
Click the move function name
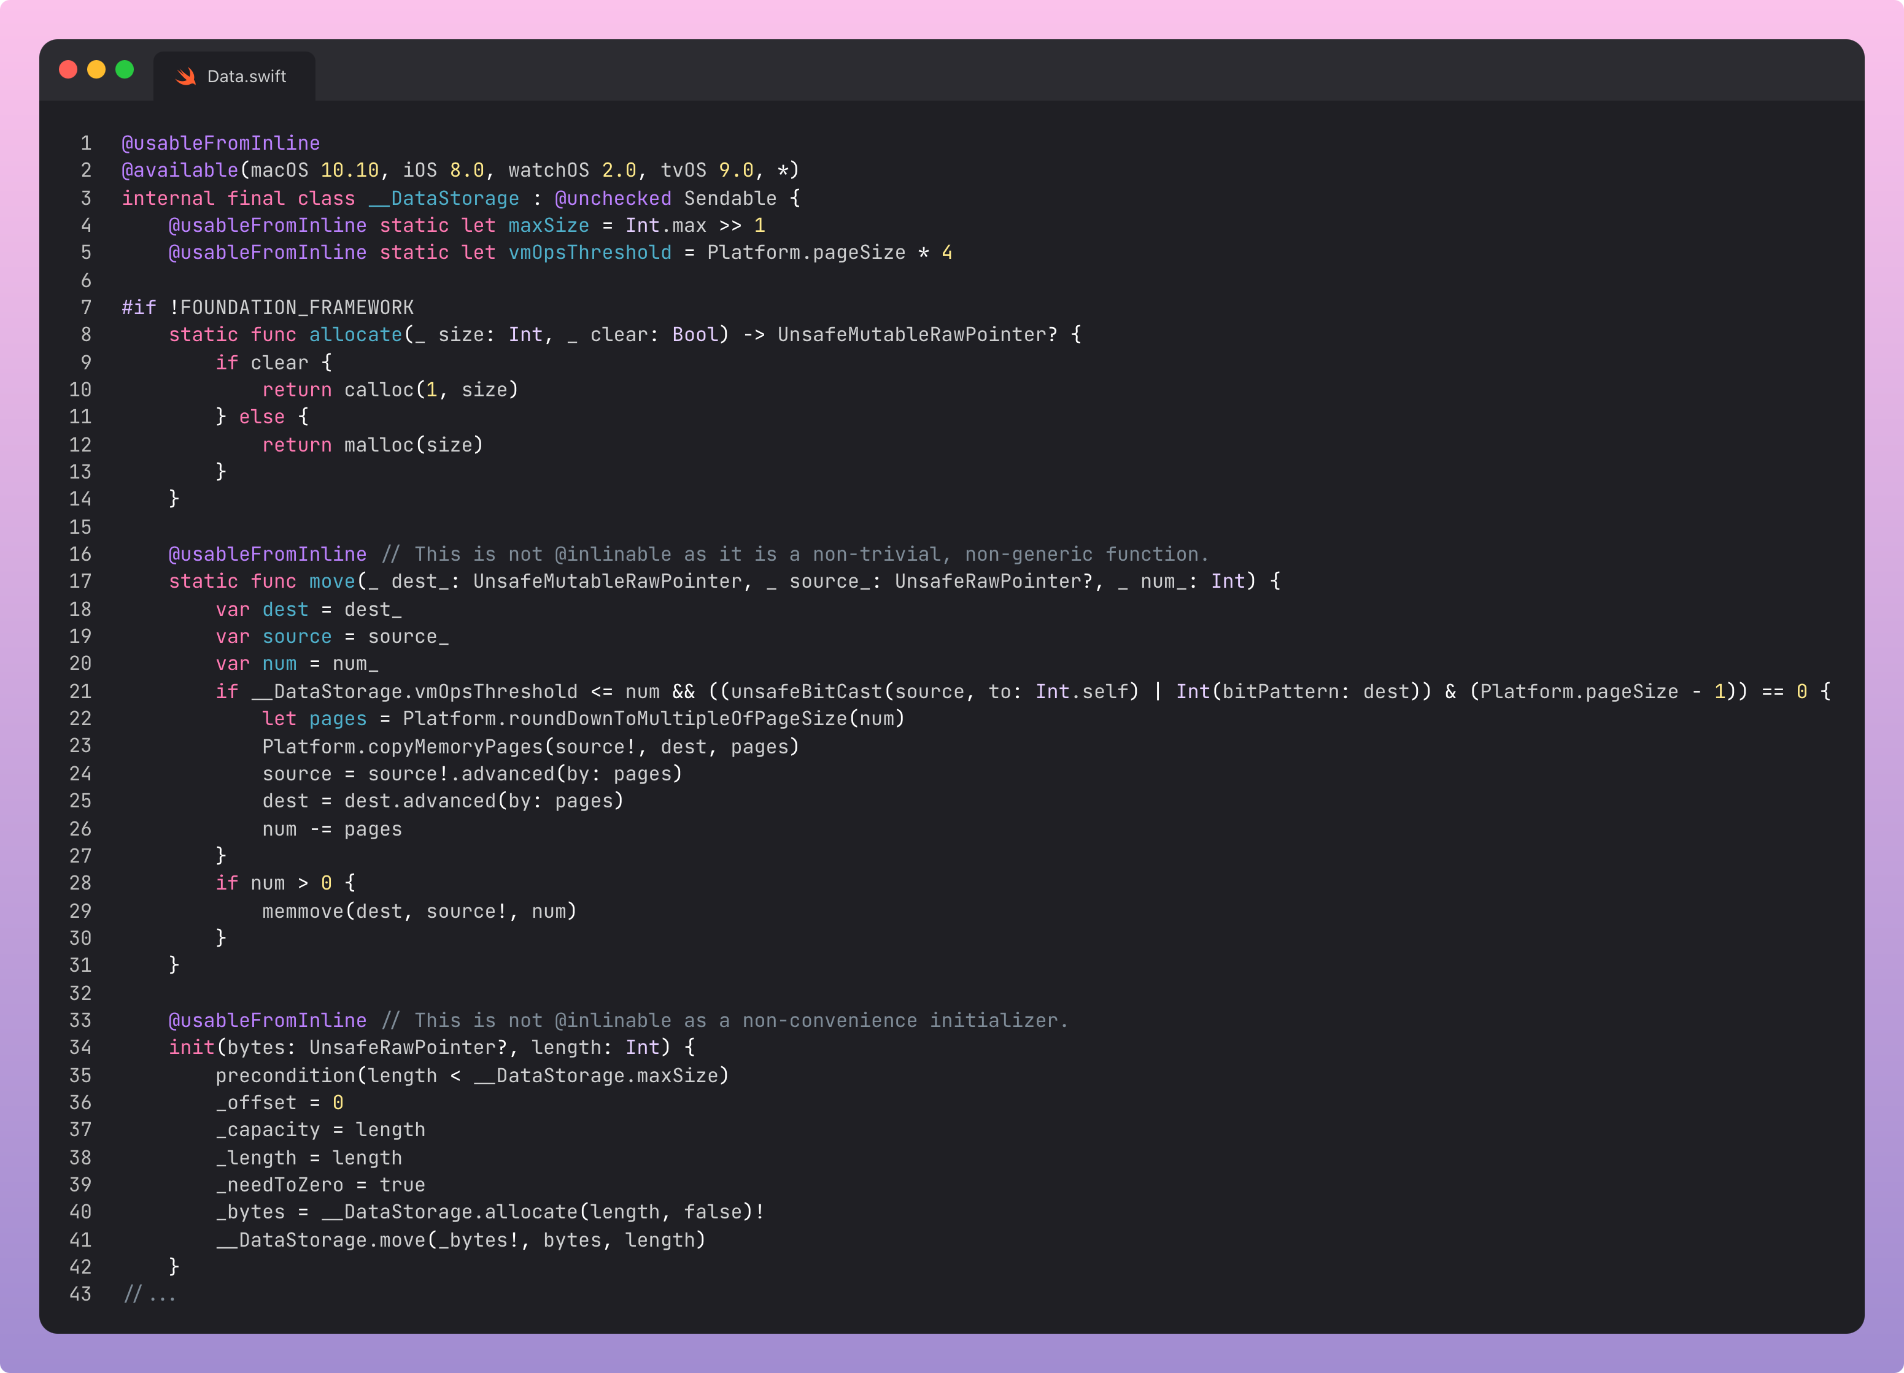tap(331, 582)
